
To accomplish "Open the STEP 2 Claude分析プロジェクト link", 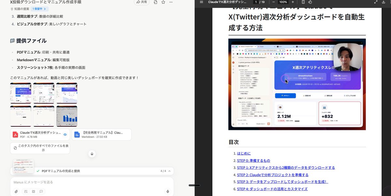I will point(272,175).
